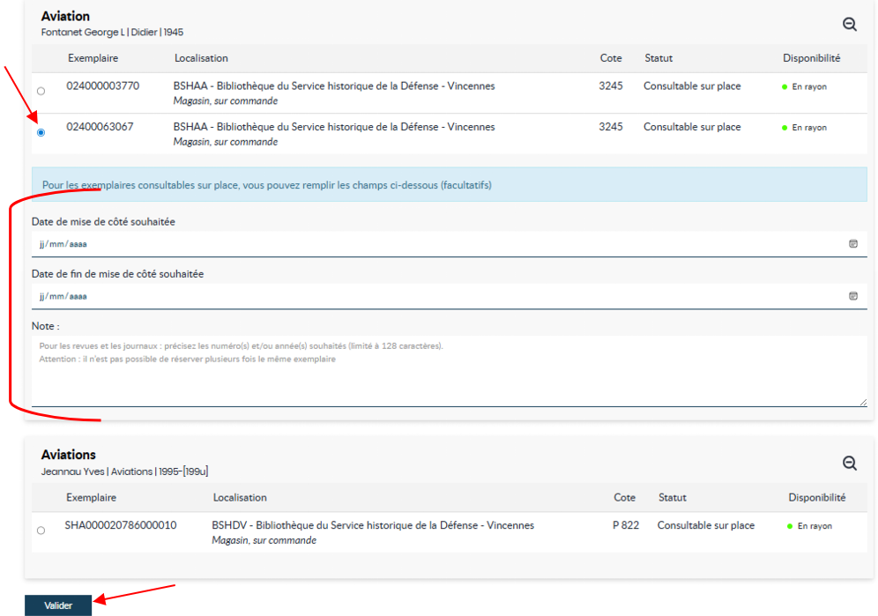This screenshot has height=616, width=878.
Task: Click 'Consultable sur place' in 024000003770 row
Action: pyautogui.click(x=692, y=85)
